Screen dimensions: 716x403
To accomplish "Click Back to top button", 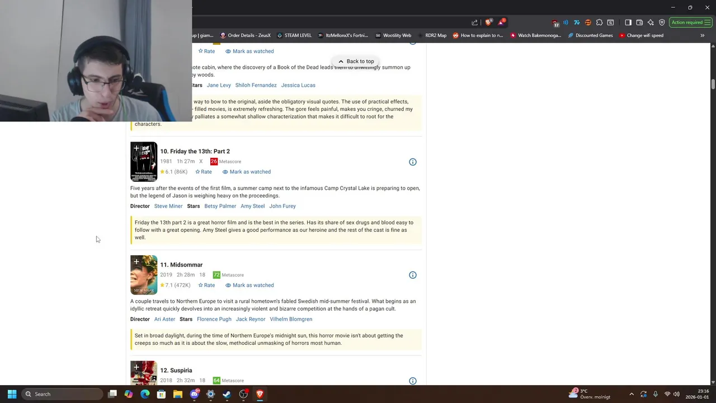I will point(356,62).
